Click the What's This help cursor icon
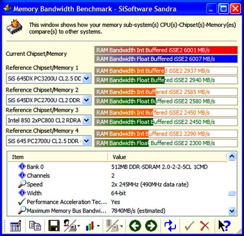 pos(224,225)
